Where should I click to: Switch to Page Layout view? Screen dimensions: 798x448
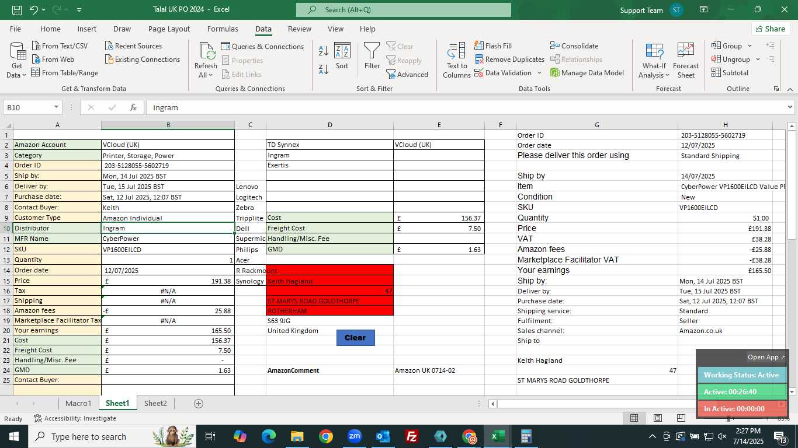click(x=658, y=418)
